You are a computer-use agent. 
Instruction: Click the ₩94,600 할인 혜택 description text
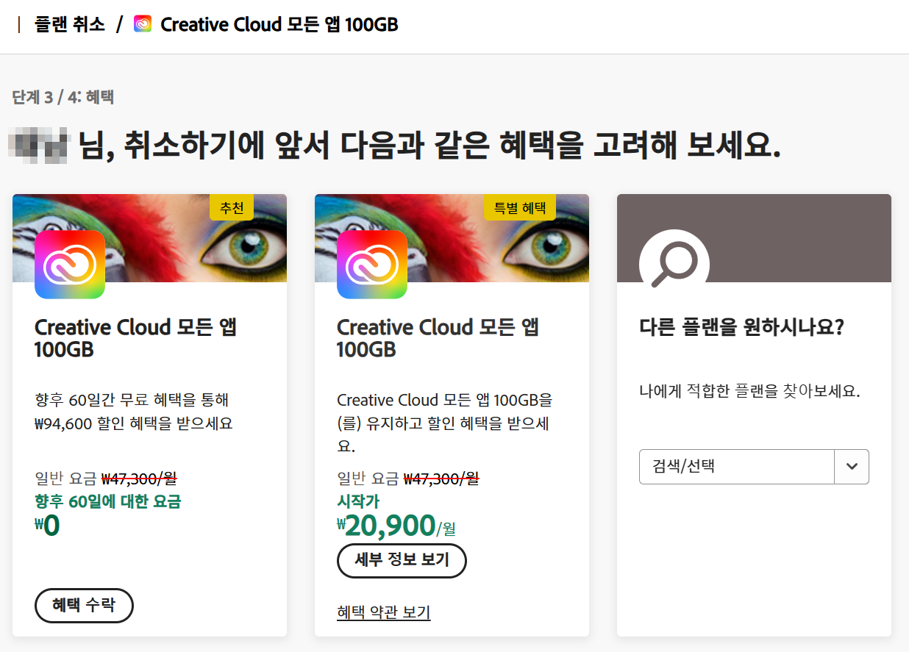[x=134, y=412]
